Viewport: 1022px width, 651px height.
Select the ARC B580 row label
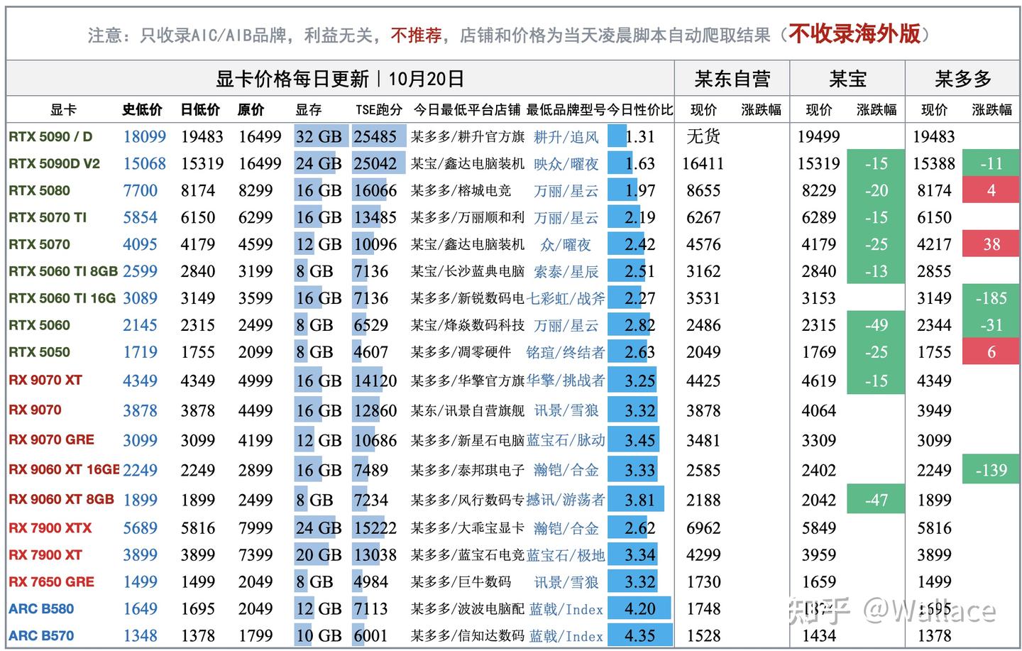tap(41, 608)
